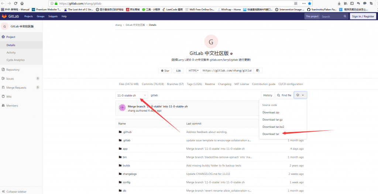Screen dimensions: 378x194
Task: Open Files (347.6 MB) link
Action: pos(129,84)
